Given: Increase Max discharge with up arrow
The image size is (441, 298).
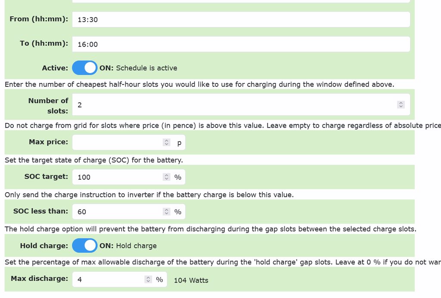Looking at the screenshot, I should (149, 278).
